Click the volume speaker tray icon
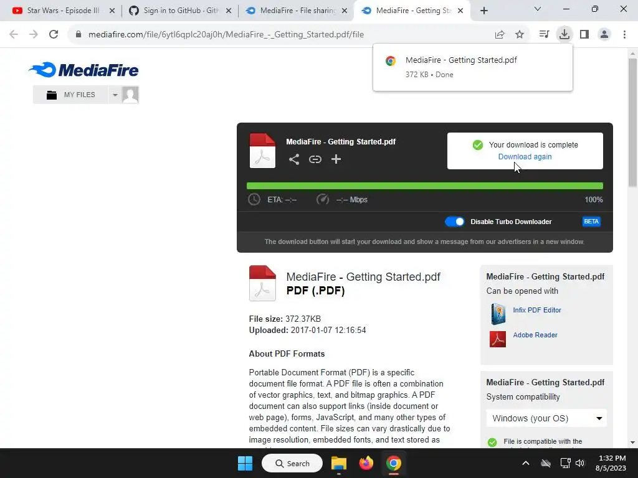This screenshot has width=638, height=478. [580, 463]
